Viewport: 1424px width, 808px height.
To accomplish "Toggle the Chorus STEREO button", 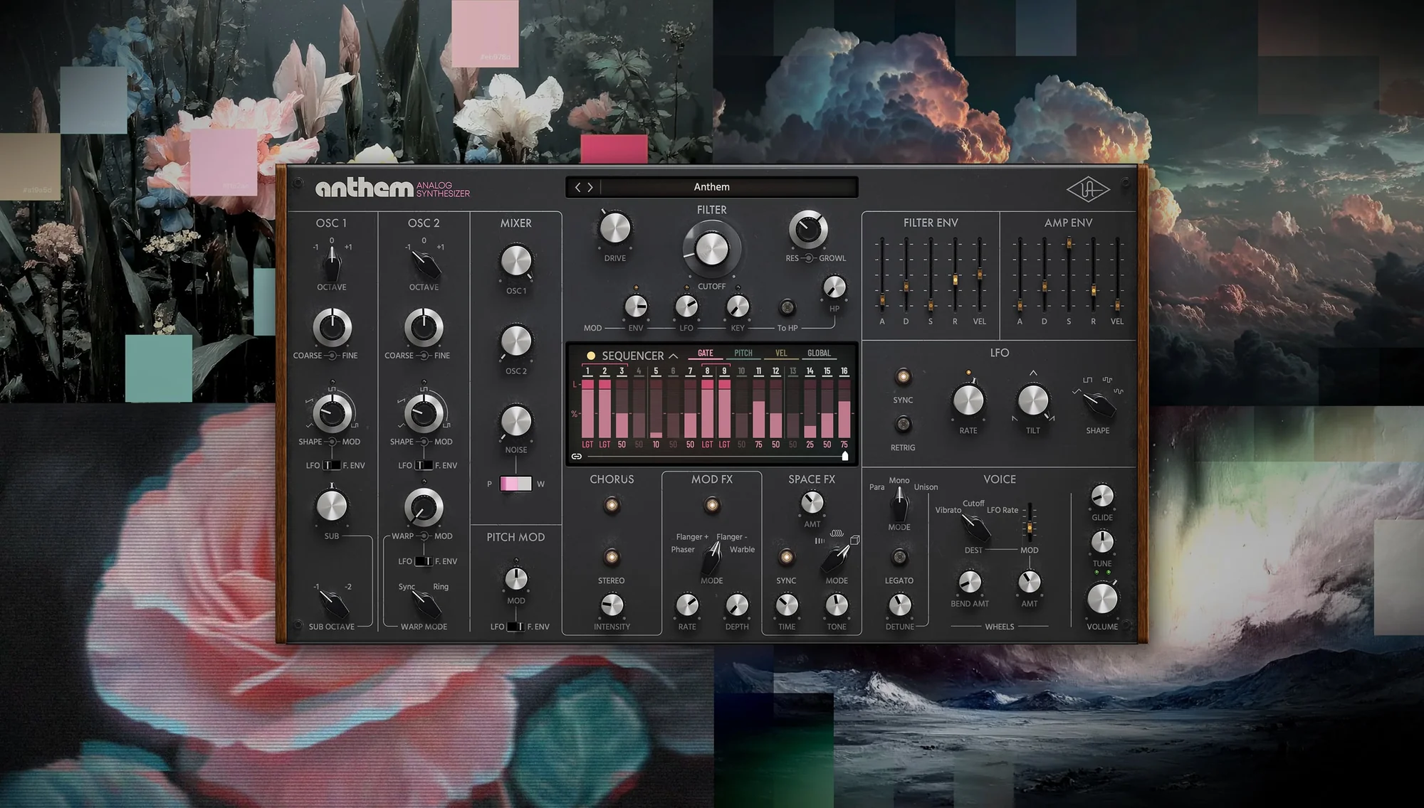I will click(611, 557).
